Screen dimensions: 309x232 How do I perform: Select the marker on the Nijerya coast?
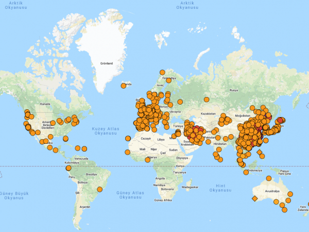click(148, 160)
